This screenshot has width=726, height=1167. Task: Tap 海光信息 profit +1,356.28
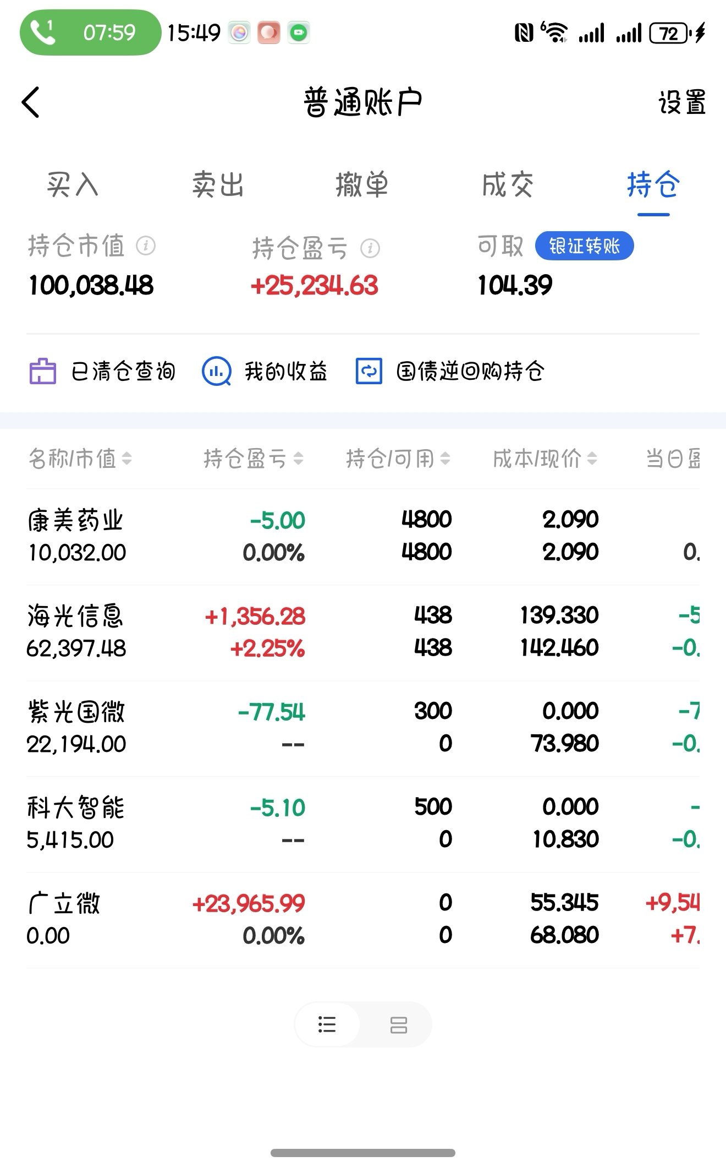pyautogui.click(x=255, y=617)
